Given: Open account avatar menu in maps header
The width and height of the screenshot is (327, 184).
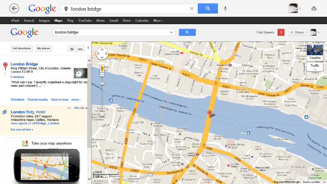Looking at the screenshot, I should click(314, 32).
